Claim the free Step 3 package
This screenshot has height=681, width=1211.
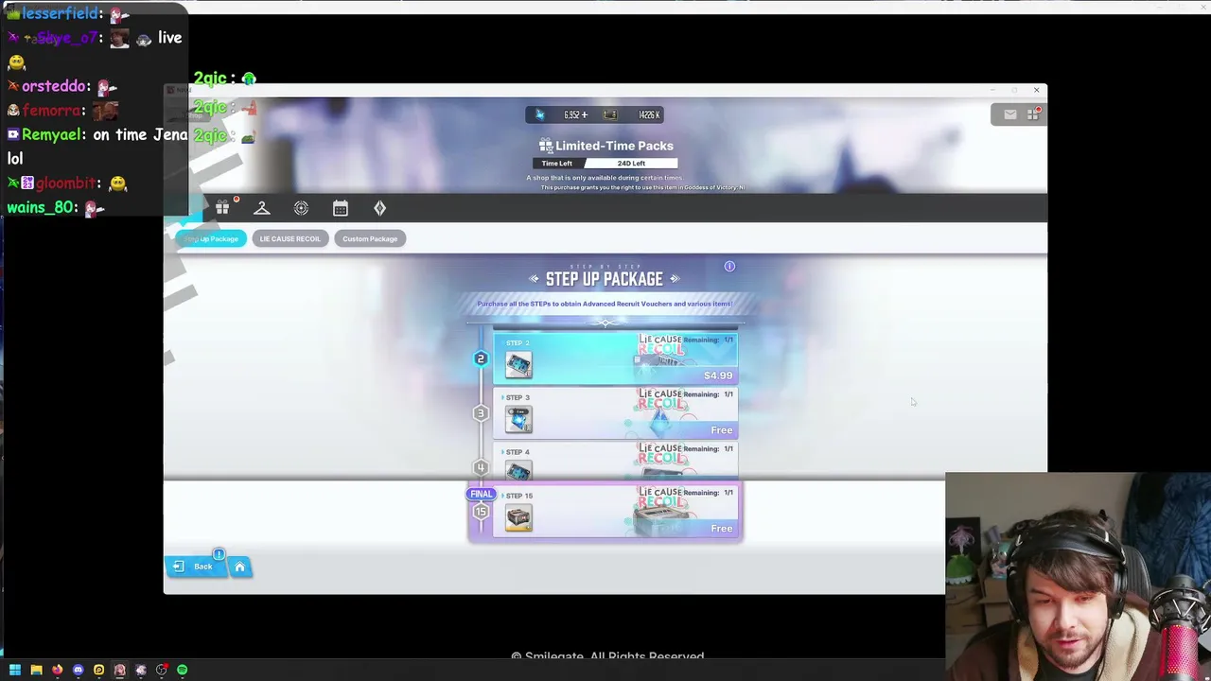(615, 413)
